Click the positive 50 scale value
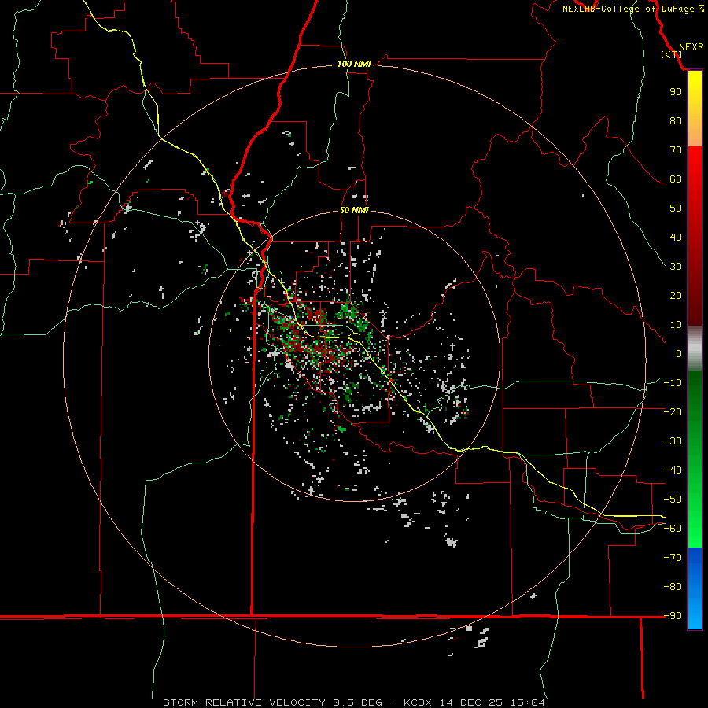This screenshot has width=708, height=708. point(676,208)
